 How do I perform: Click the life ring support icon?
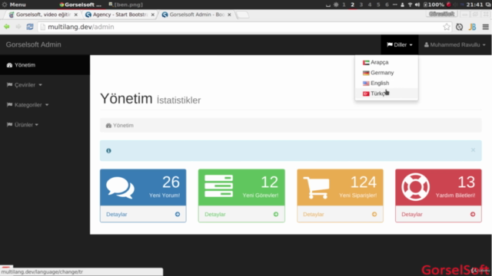[415, 187]
